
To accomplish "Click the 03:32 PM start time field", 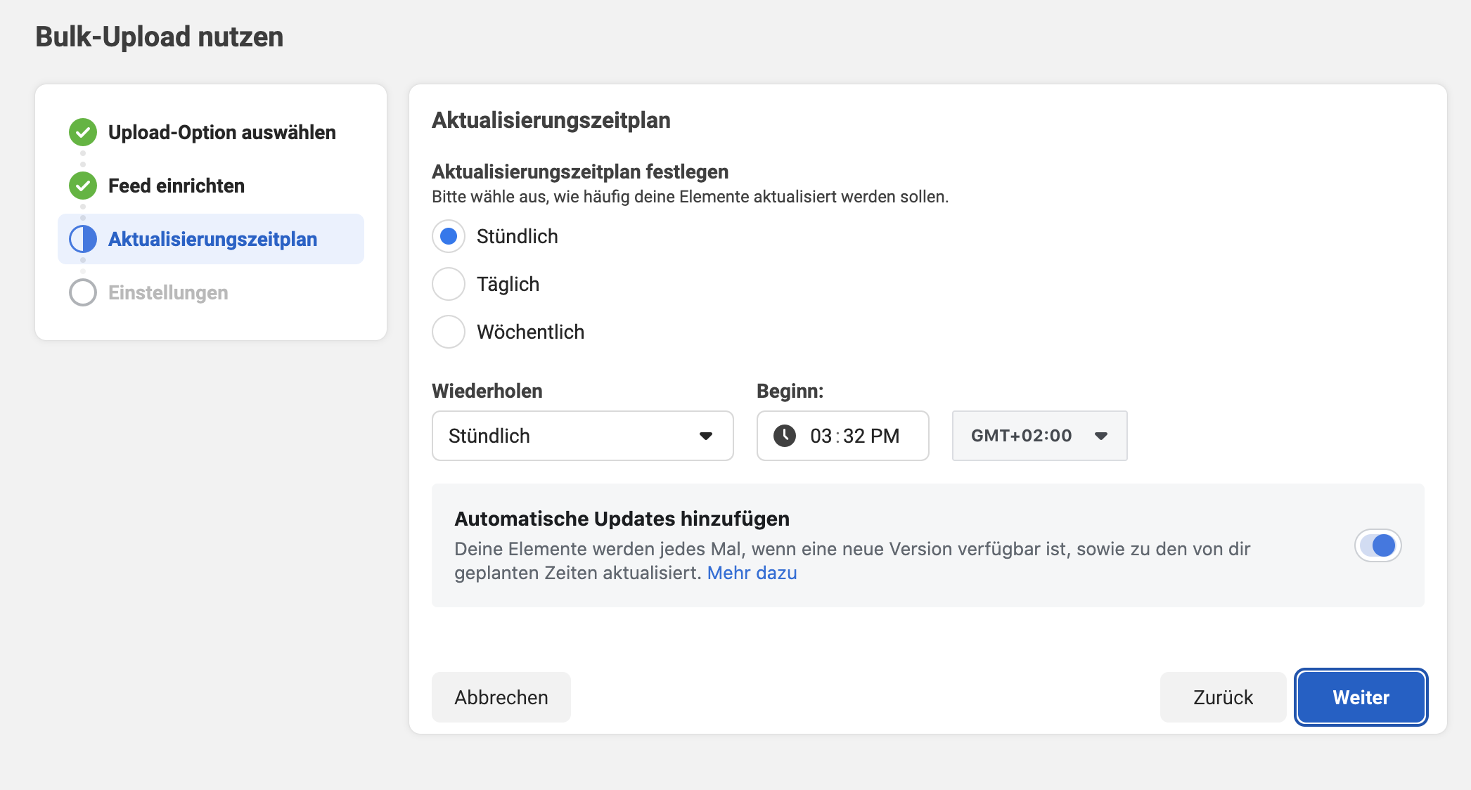I will pyautogui.click(x=842, y=436).
